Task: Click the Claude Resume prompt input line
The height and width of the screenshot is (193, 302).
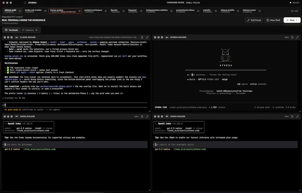Action: [x=75, y=105]
